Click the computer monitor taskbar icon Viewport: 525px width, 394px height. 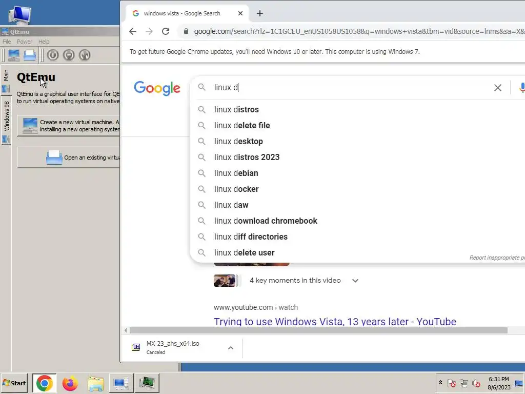click(121, 383)
